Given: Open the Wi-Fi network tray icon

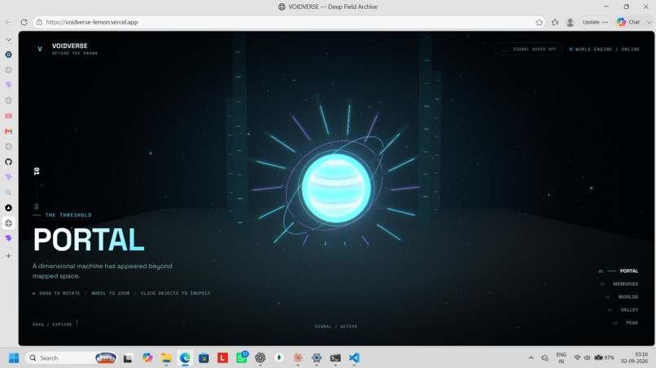Looking at the screenshot, I should tap(577, 358).
